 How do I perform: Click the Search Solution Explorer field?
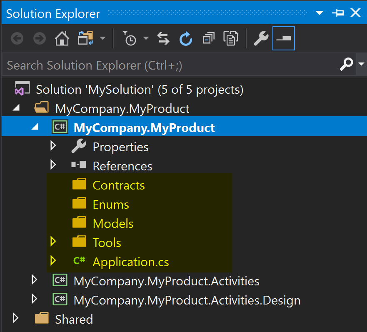click(167, 65)
